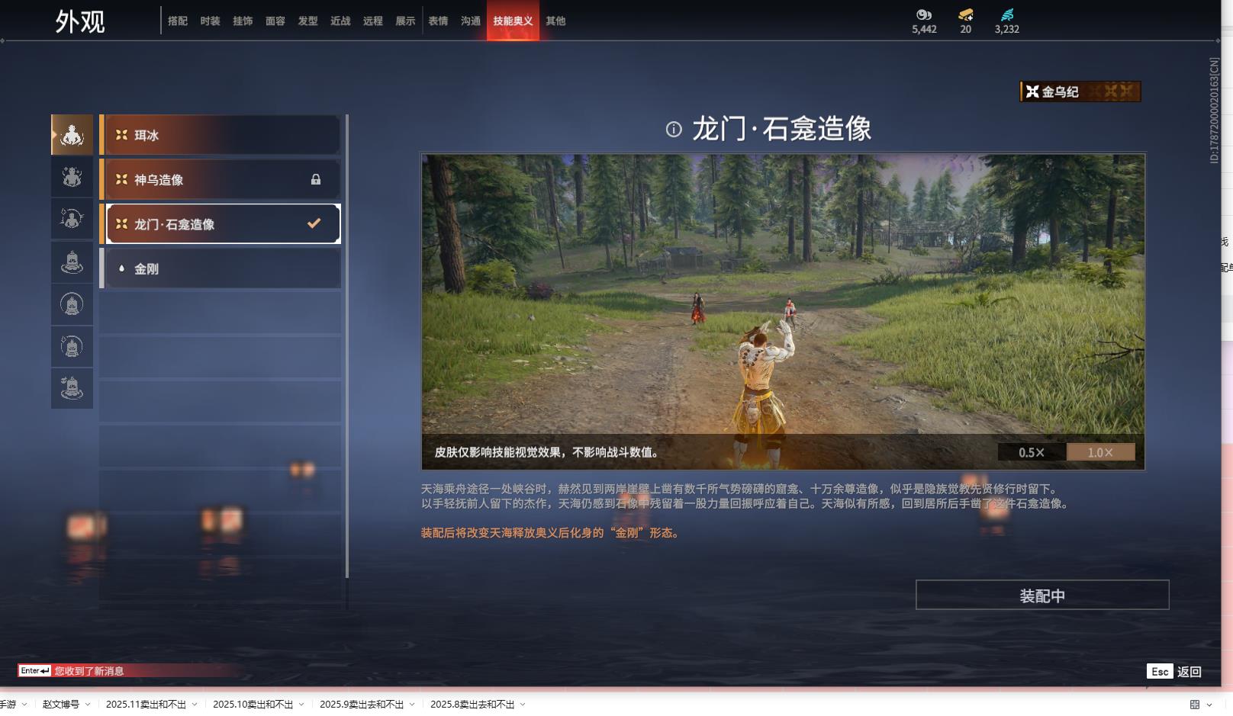Switch to the 搭配 tab
1233x716 pixels.
click(x=178, y=21)
